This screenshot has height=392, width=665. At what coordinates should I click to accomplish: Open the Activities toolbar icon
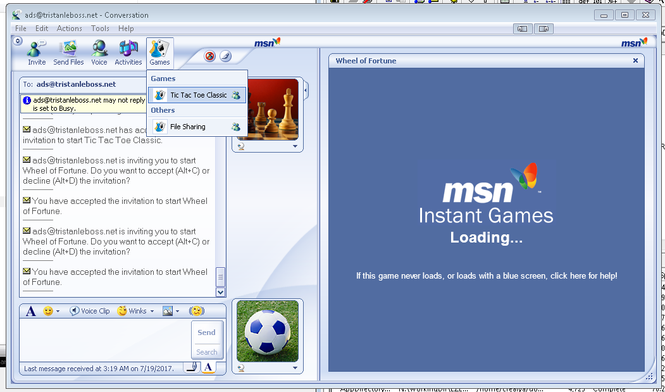(x=128, y=53)
